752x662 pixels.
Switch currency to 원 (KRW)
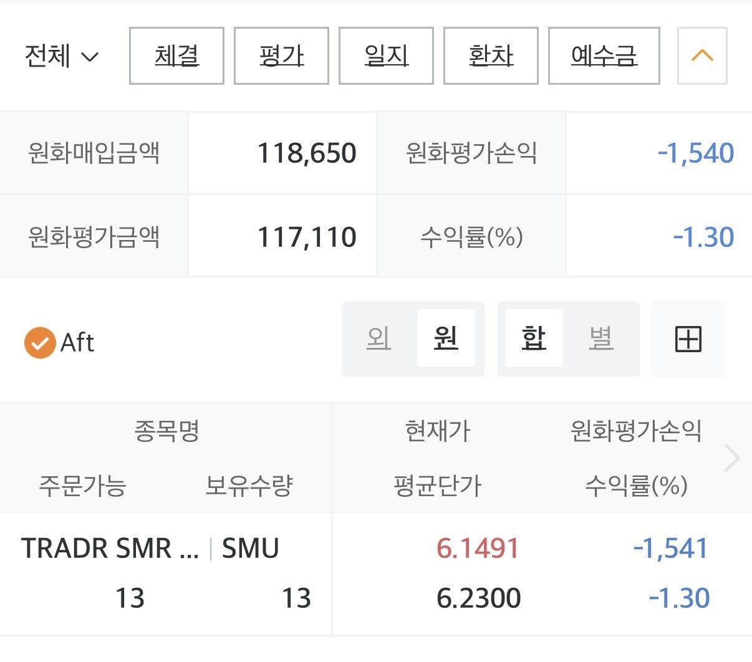[x=446, y=338]
